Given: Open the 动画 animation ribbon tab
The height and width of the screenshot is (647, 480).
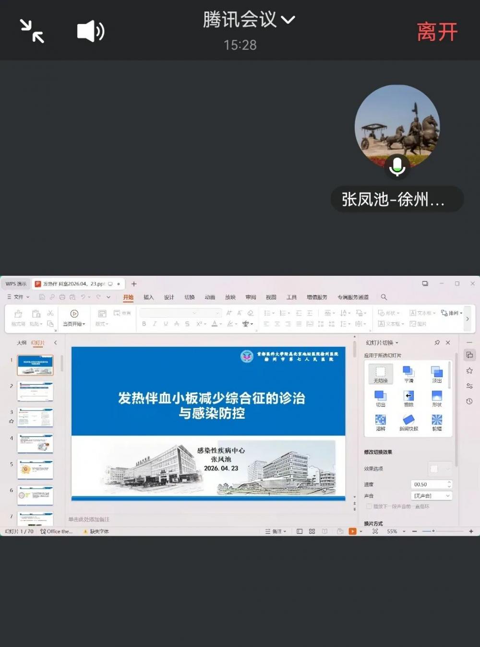Looking at the screenshot, I should [x=210, y=297].
